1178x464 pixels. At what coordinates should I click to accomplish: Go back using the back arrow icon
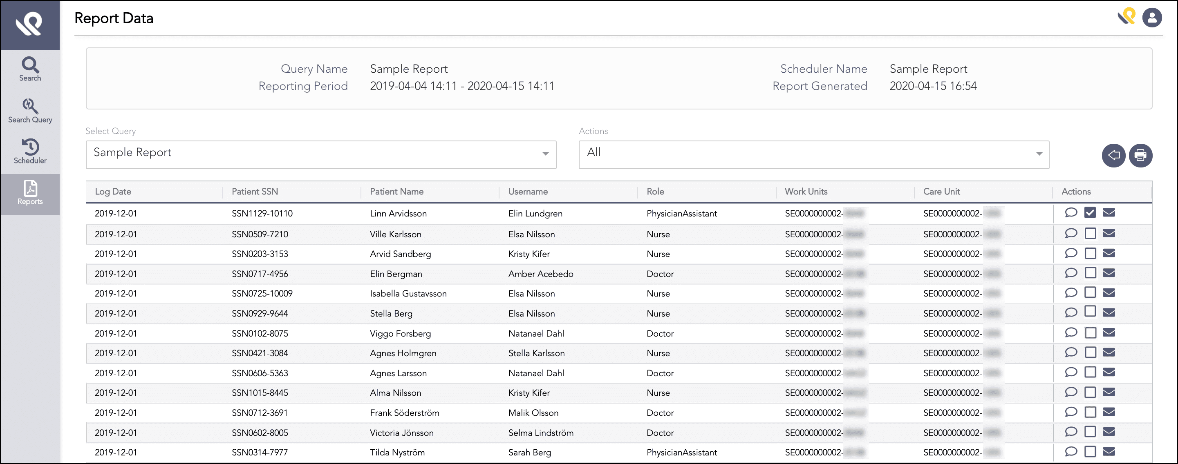tap(1113, 156)
